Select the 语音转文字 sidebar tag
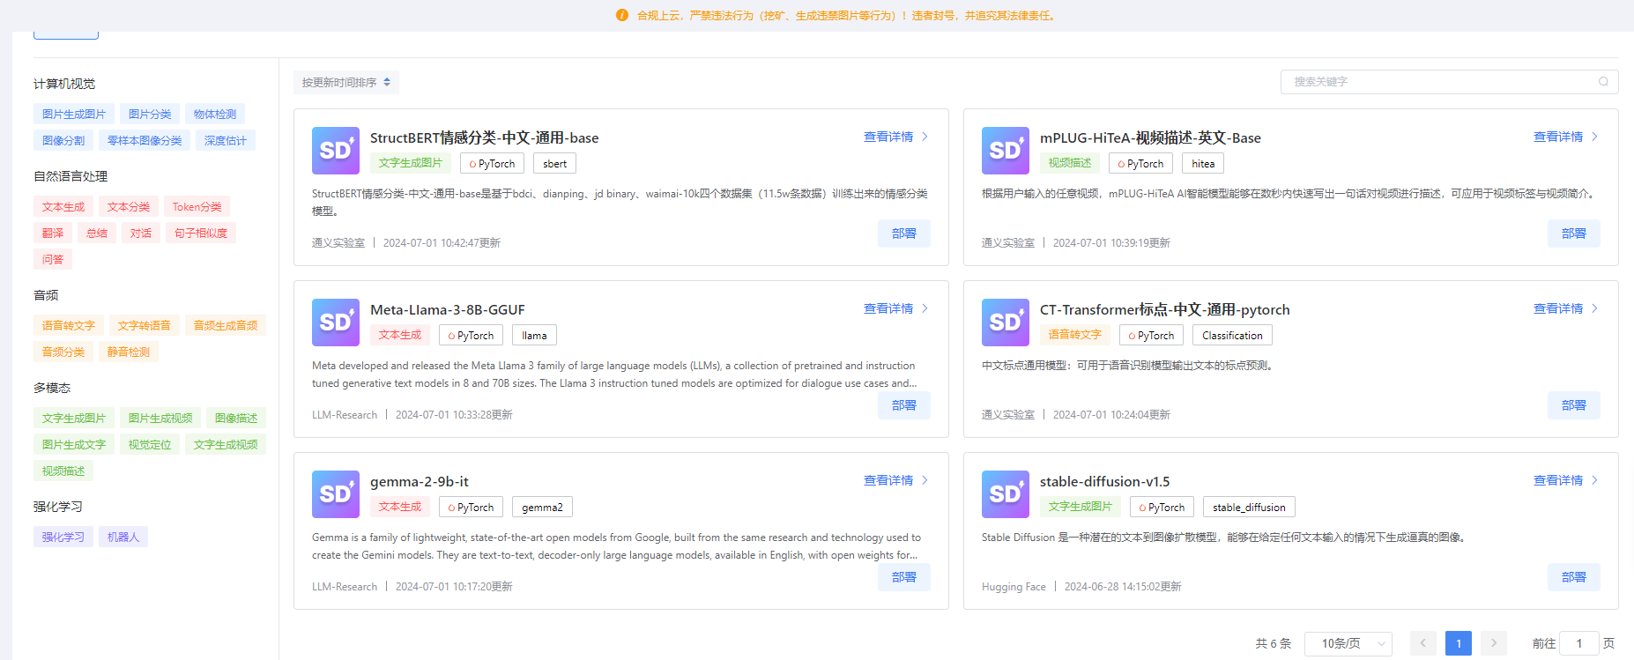1634x660 pixels. click(69, 325)
